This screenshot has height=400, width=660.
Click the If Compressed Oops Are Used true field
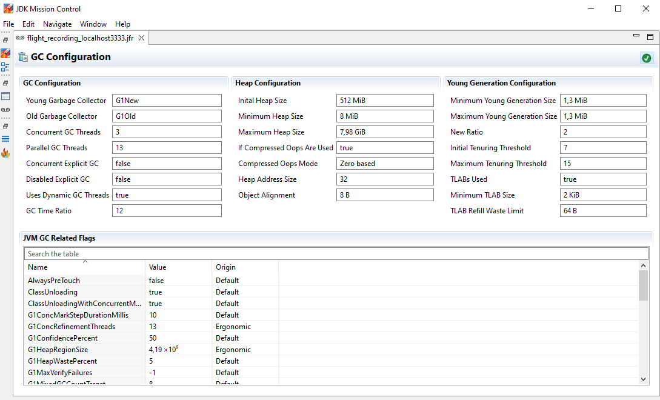coord(385,148)
